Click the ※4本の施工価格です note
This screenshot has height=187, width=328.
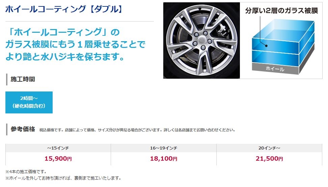(26, 171)
